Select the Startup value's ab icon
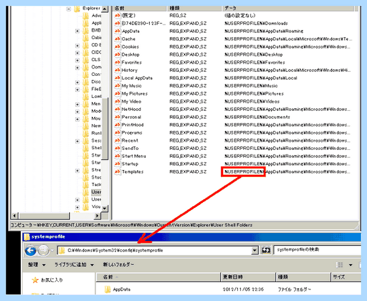This screenshot has width=367, height=301. (117, 164)
